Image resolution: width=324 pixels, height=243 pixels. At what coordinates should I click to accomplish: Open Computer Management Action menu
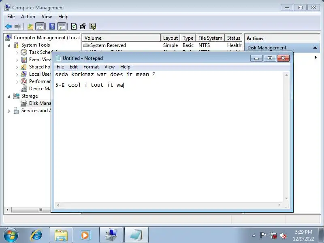(28, 17)
